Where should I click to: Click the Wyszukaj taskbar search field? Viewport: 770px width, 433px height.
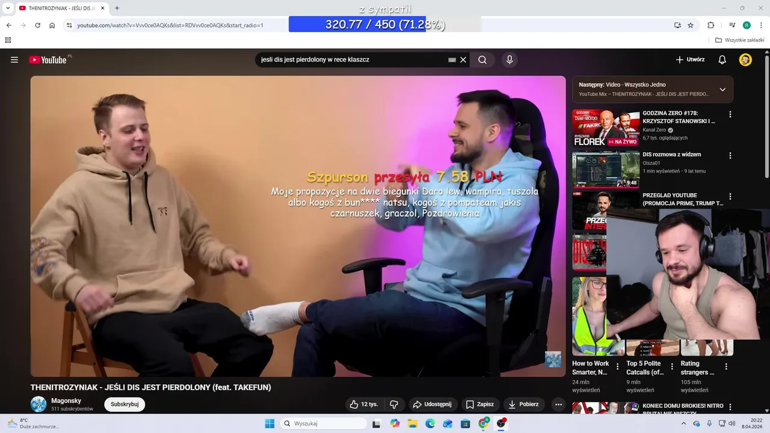click(x=324, y=423)
